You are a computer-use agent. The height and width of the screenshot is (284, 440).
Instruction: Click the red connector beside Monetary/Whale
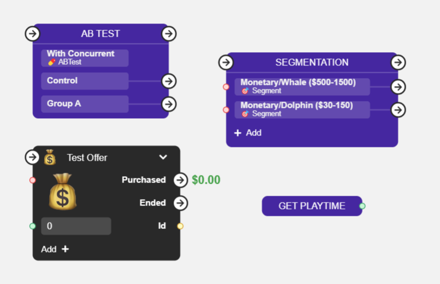[226, 87]
